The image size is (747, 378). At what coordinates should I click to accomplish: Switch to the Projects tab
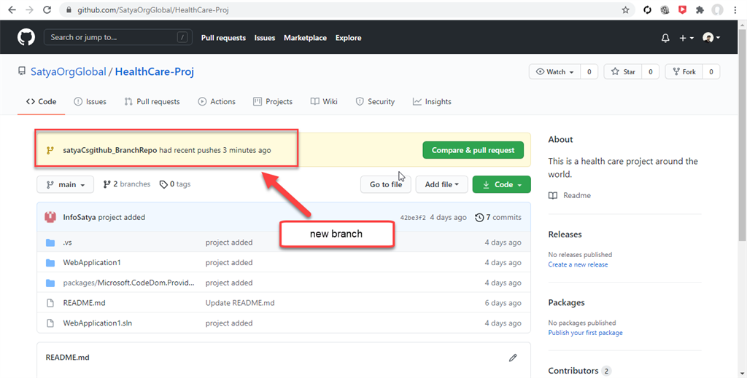[273, 101]
